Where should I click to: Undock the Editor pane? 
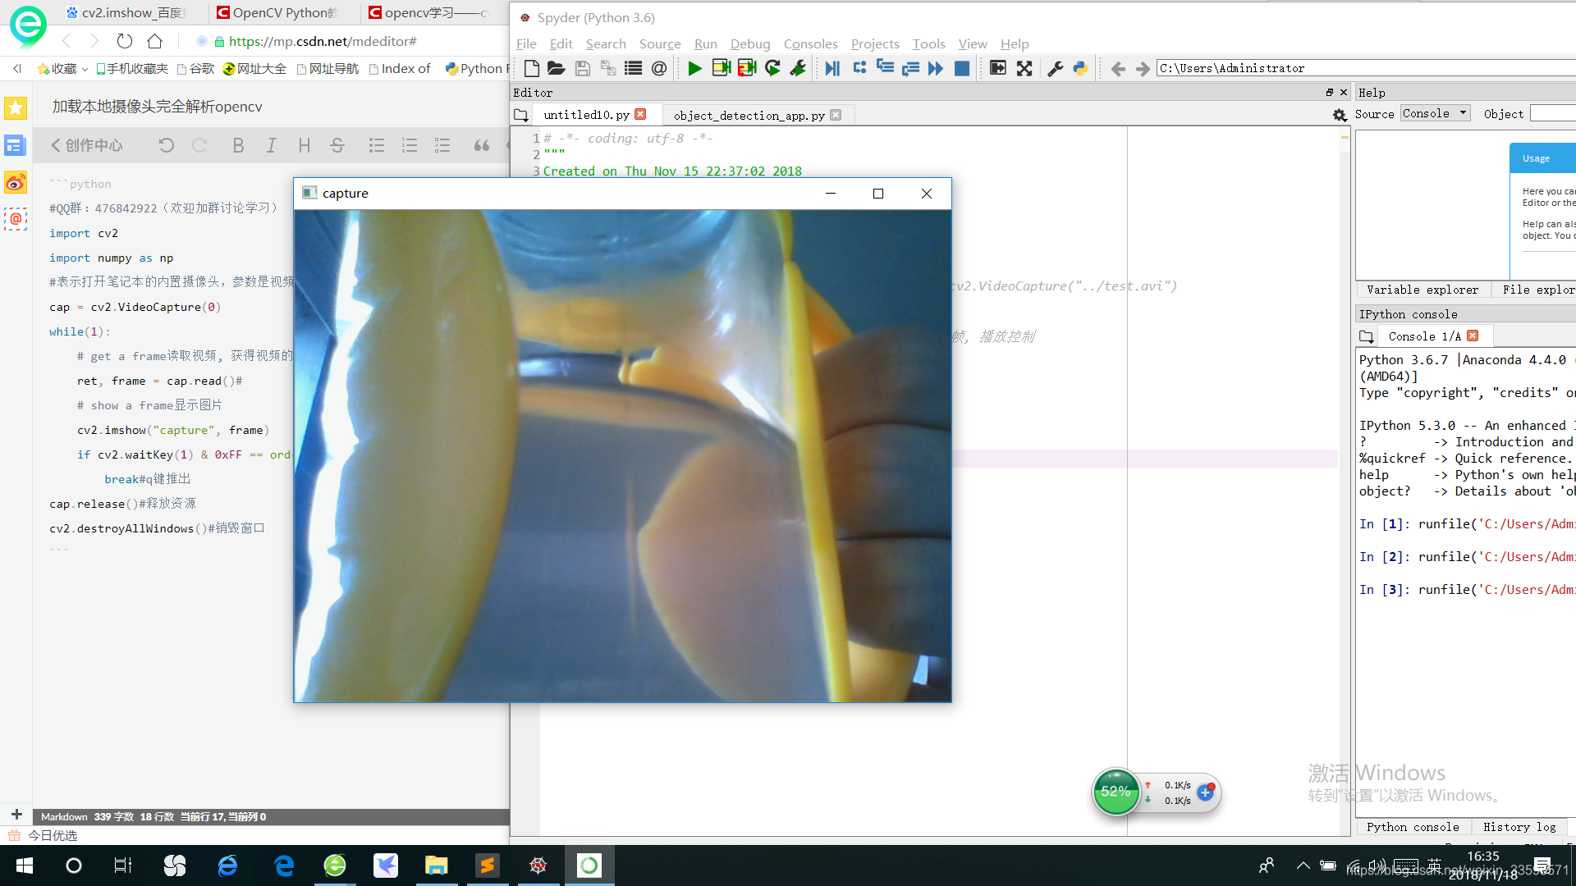[1330, 92]
